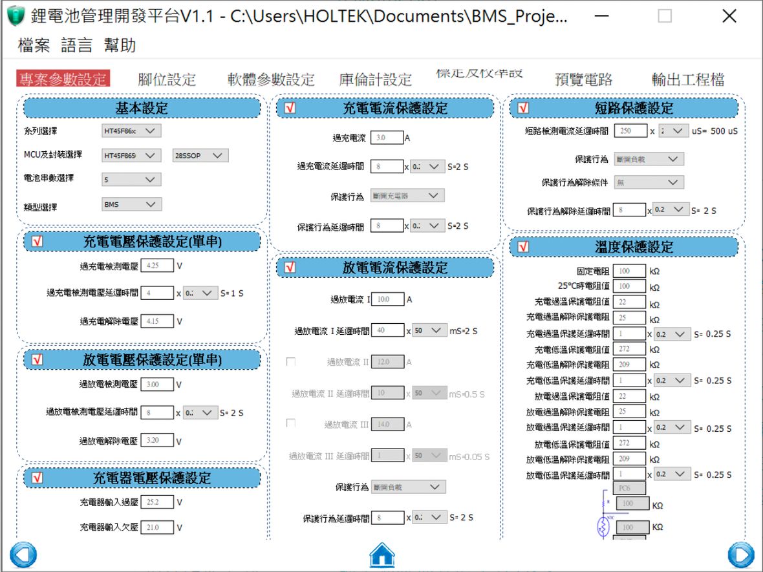
Task: Open 放電低溫保護延遲時間 multiplier dropdown
Action: 672,474
